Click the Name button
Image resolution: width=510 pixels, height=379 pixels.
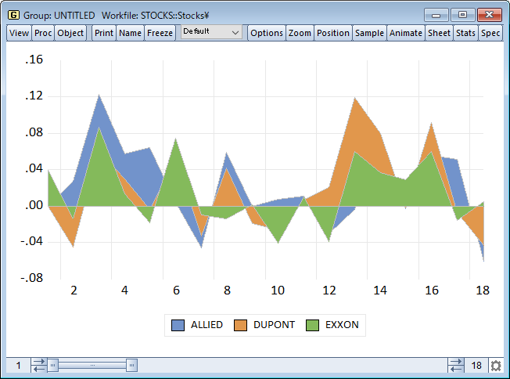click(x=130, y=33)
